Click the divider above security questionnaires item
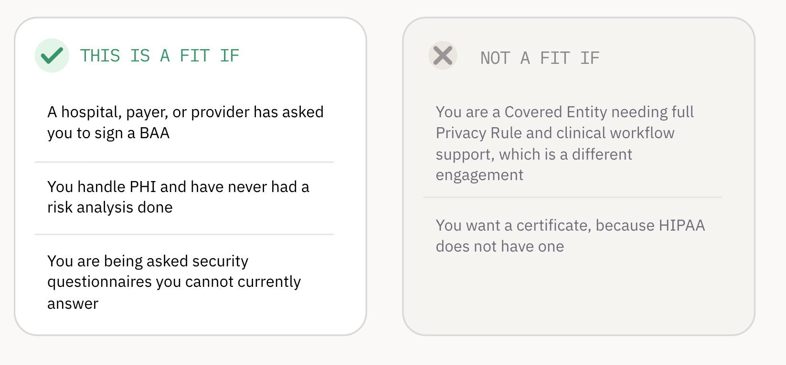The image size is (786, 365). pos(184,234)
